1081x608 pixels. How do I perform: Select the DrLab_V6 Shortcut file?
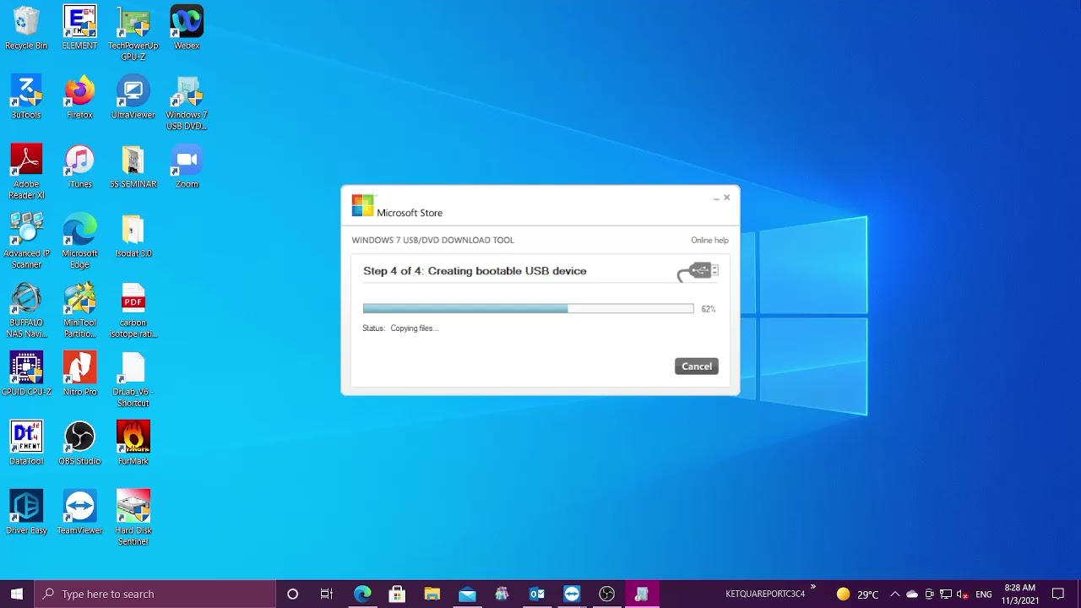tap(133, 380)
